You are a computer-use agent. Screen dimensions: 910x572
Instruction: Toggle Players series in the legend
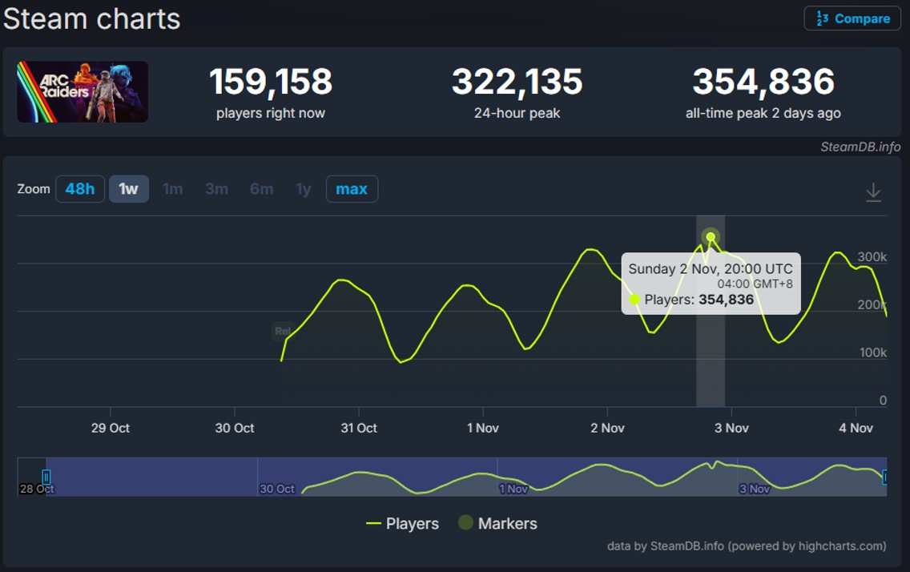(402, 523)
